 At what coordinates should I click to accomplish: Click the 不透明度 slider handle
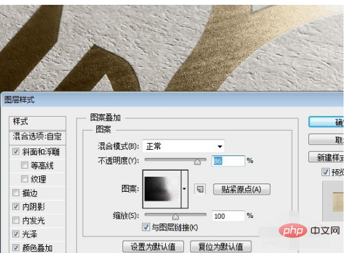tap(198, 162)
